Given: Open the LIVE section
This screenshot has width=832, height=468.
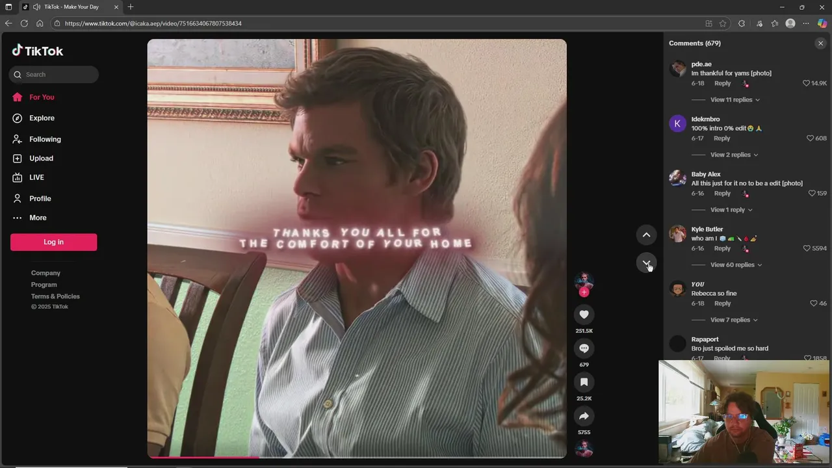Looking at the screenshot, I should [x=28, y=177].
